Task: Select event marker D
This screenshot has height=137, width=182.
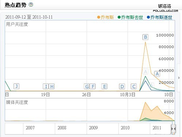Action: coord(122,86)
